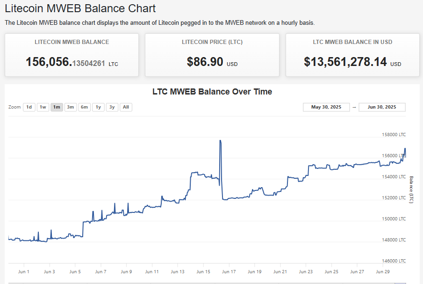Click the Jun 15 date axis label
This screenshot has width=423, height=284.
[203, 272]
